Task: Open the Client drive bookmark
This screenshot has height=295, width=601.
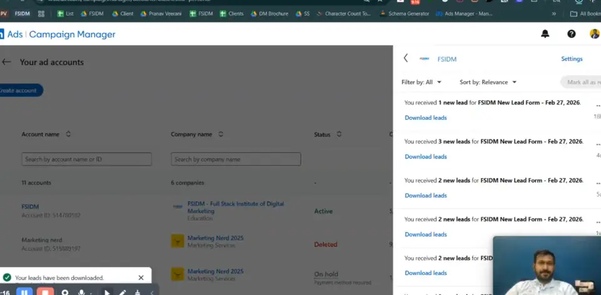Action: tap(123, 14)
